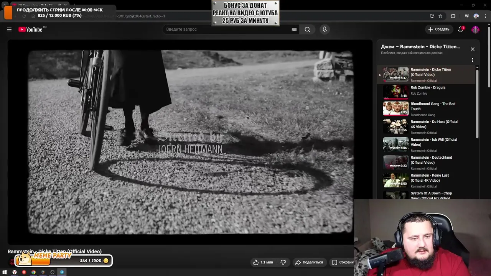491x276 pixels.
Task: Open Rammstein - Keine Lust thumbnail
Action: (x=396, y=180)
